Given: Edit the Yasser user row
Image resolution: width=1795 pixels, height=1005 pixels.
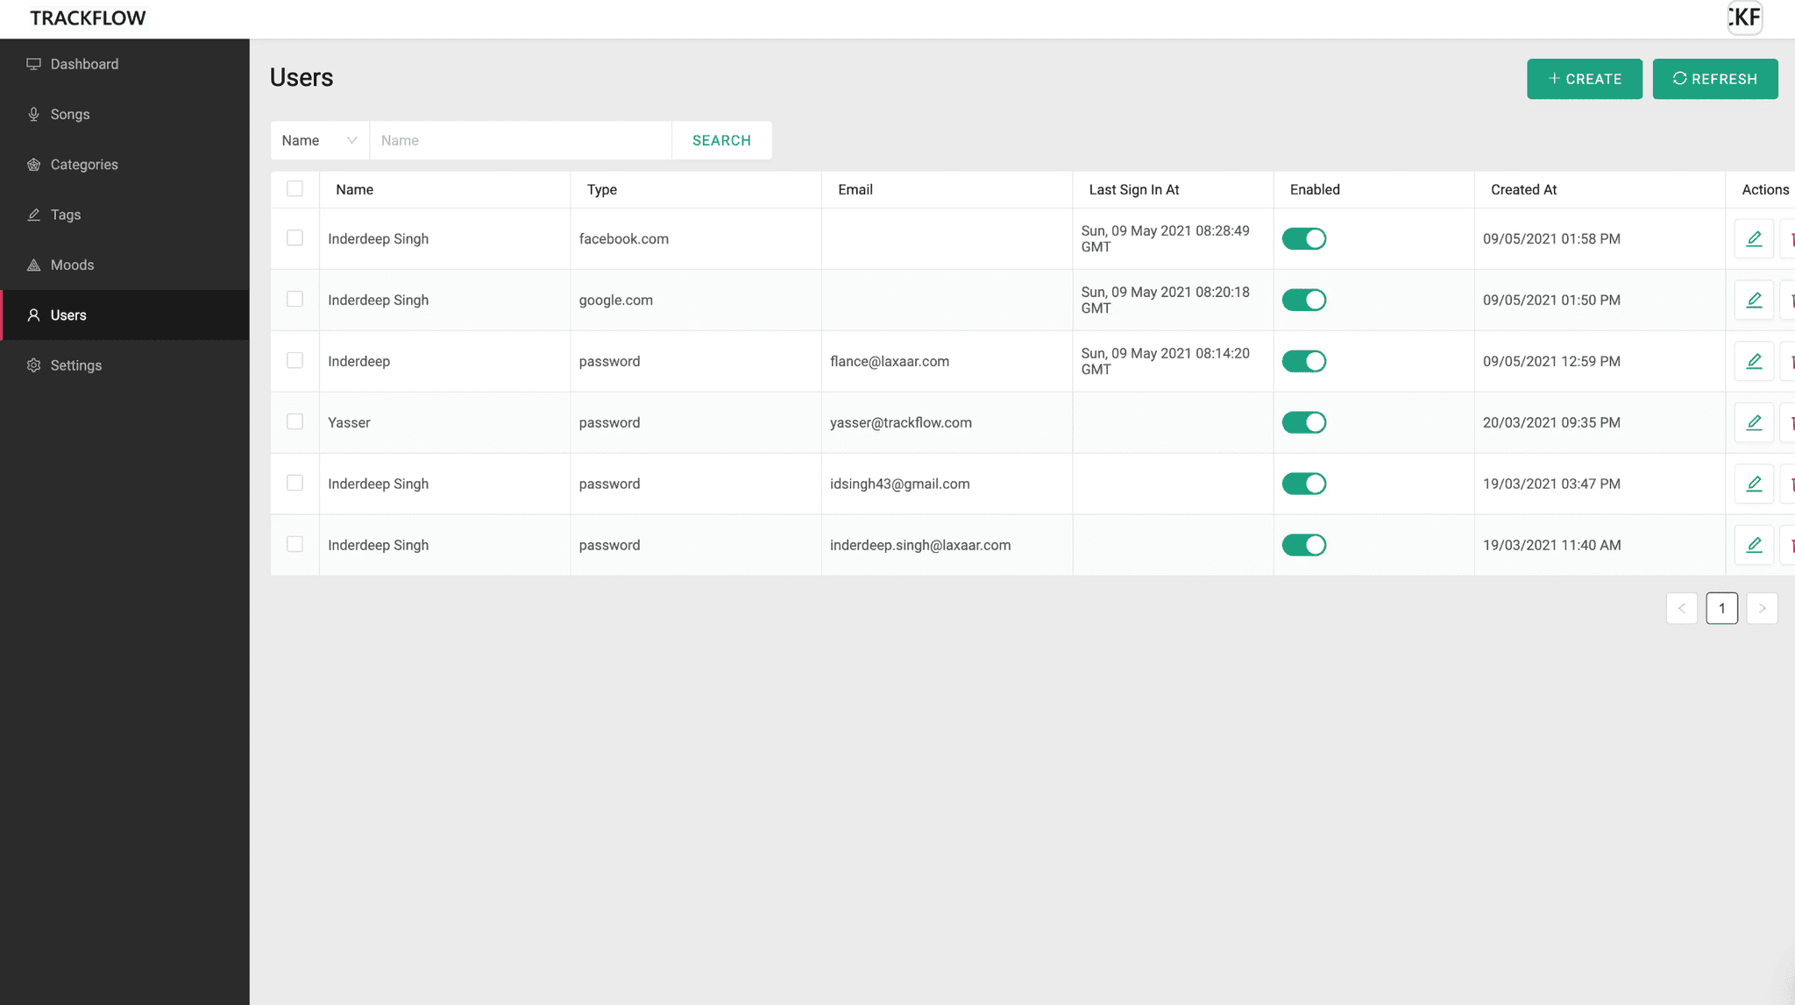Looking at the screenshot, I should pos(1754,422).
